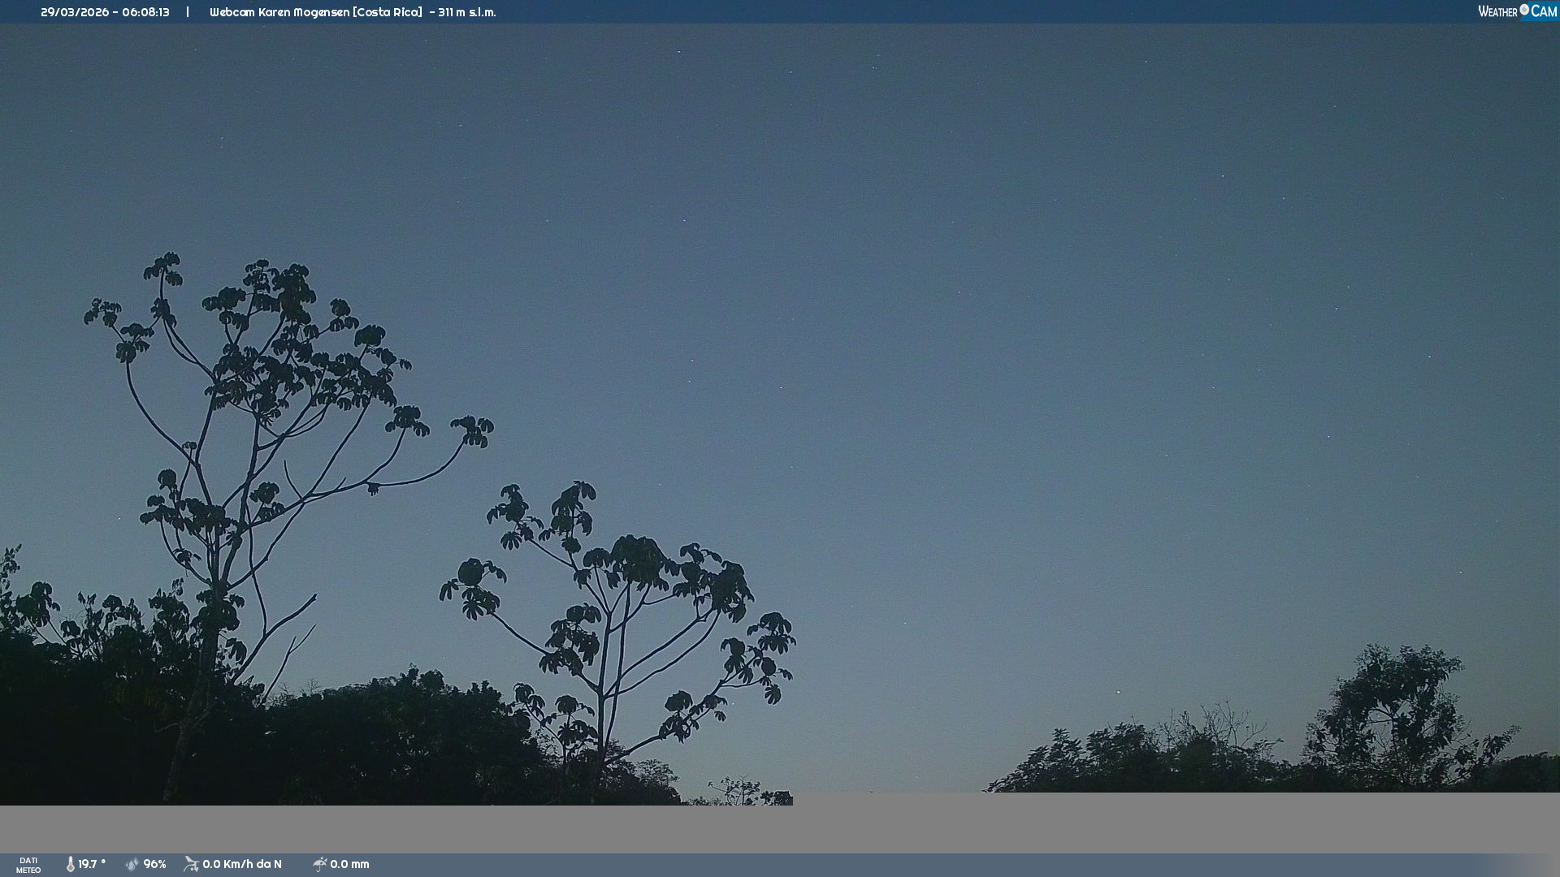Screen dimensions: 1560x877
Task: Click the Webcam Karen Mogensen title
Action: [280, 12]
